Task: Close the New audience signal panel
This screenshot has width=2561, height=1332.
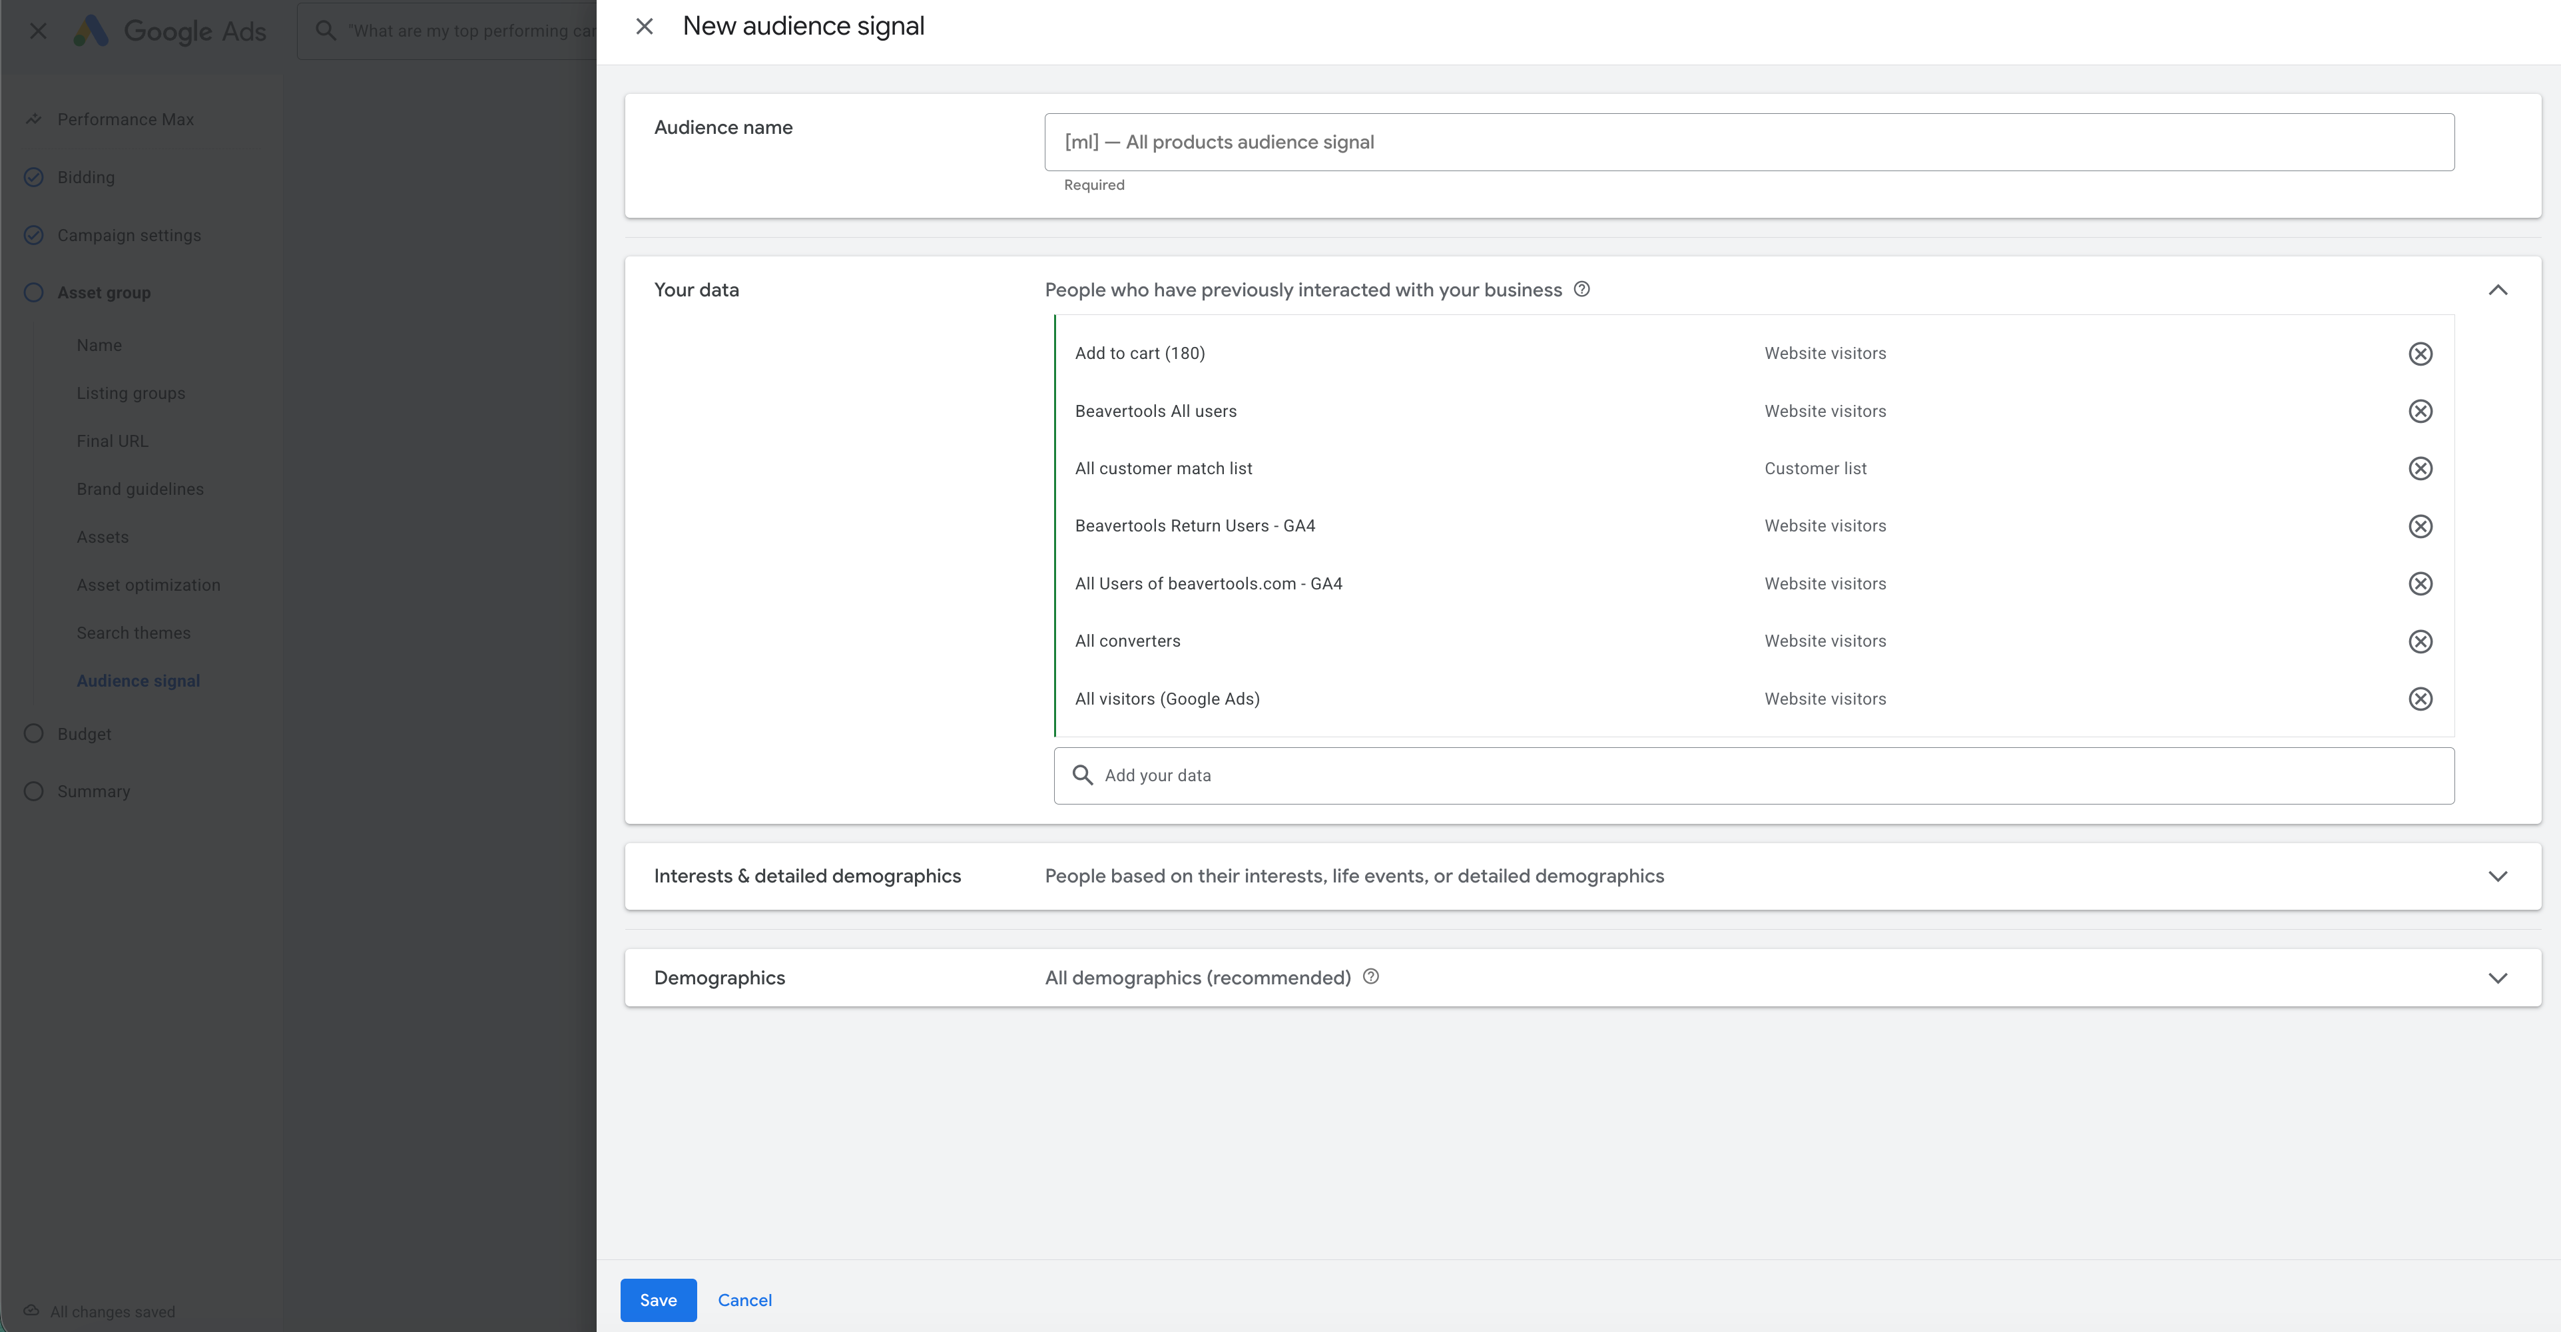Action: point(644,27)
